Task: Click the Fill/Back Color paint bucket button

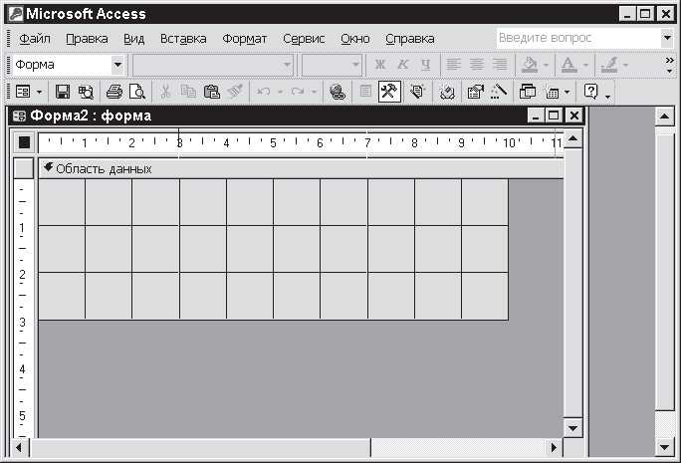Action: click(530, 65)
